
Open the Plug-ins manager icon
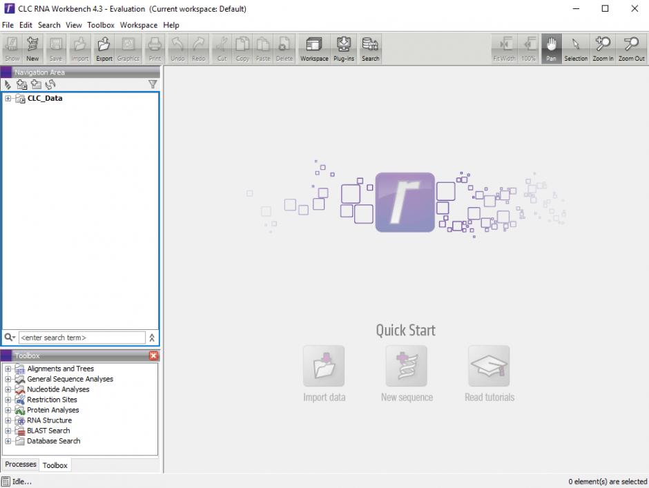pos(344,49)
